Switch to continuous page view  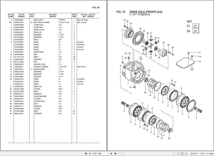click(178, 154)
